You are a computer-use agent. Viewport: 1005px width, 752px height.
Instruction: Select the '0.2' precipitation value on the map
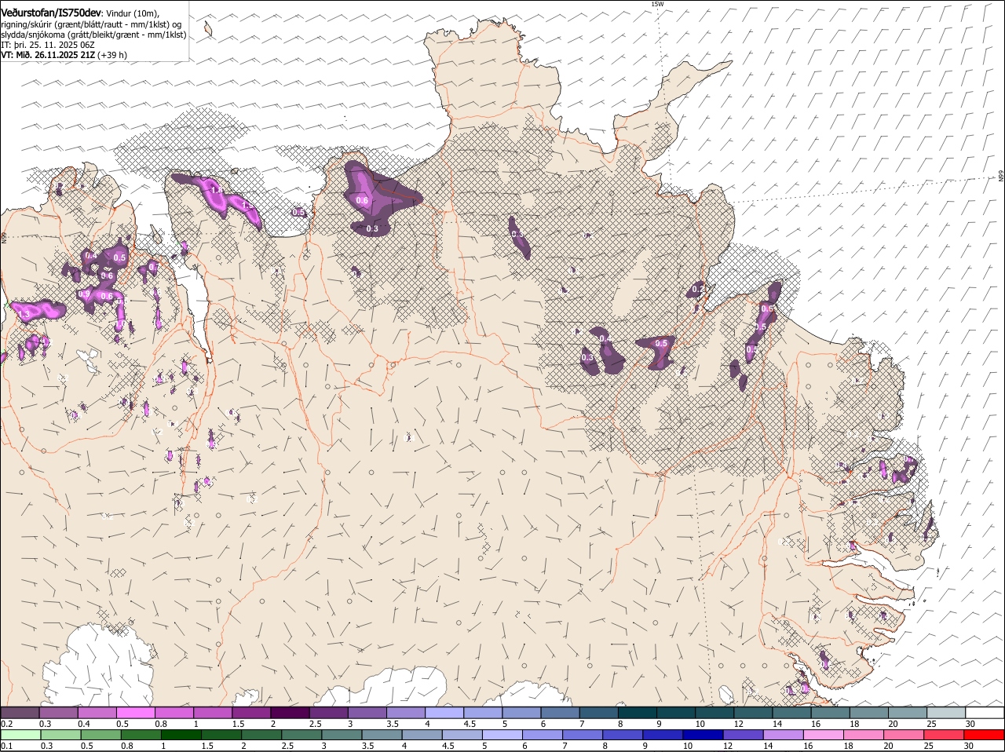pos(697,290)
